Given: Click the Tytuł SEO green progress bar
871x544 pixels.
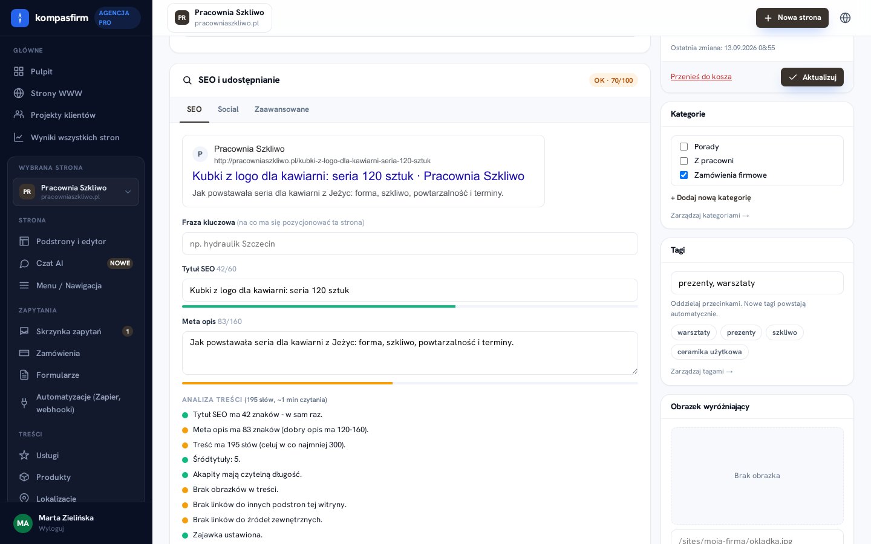Looking at the screenshot, I should click(x=319, y=306).
